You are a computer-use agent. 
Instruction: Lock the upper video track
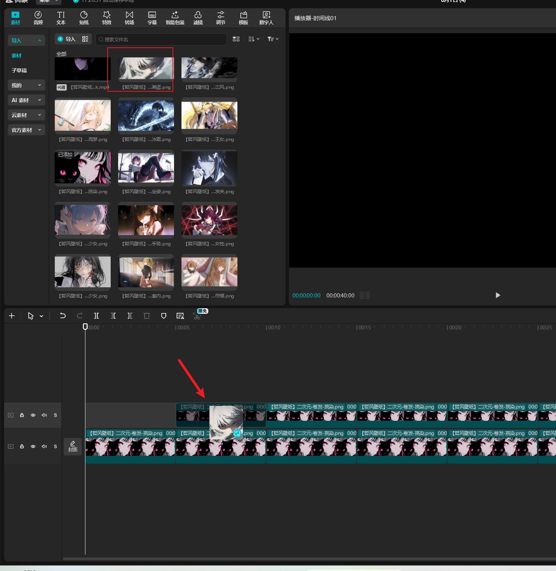22,415
